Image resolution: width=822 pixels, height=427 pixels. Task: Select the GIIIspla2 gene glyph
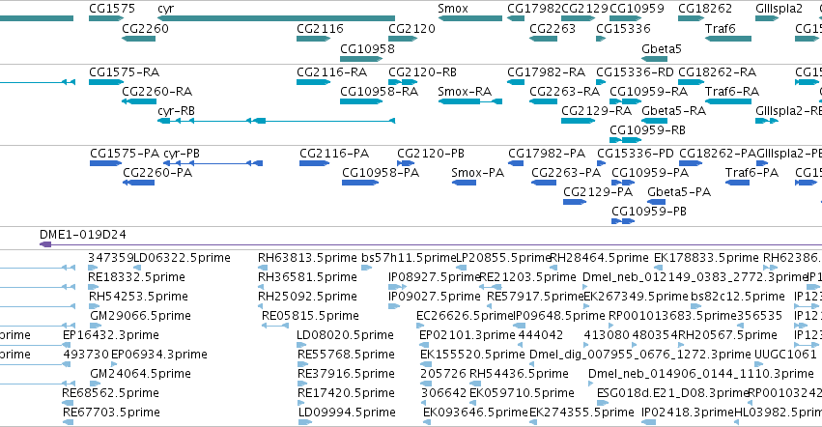point(767,18)
